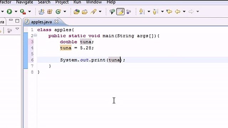Open the Search dropdown arrow
Viewport: 228px width, 128px height.
pos(100,11)
